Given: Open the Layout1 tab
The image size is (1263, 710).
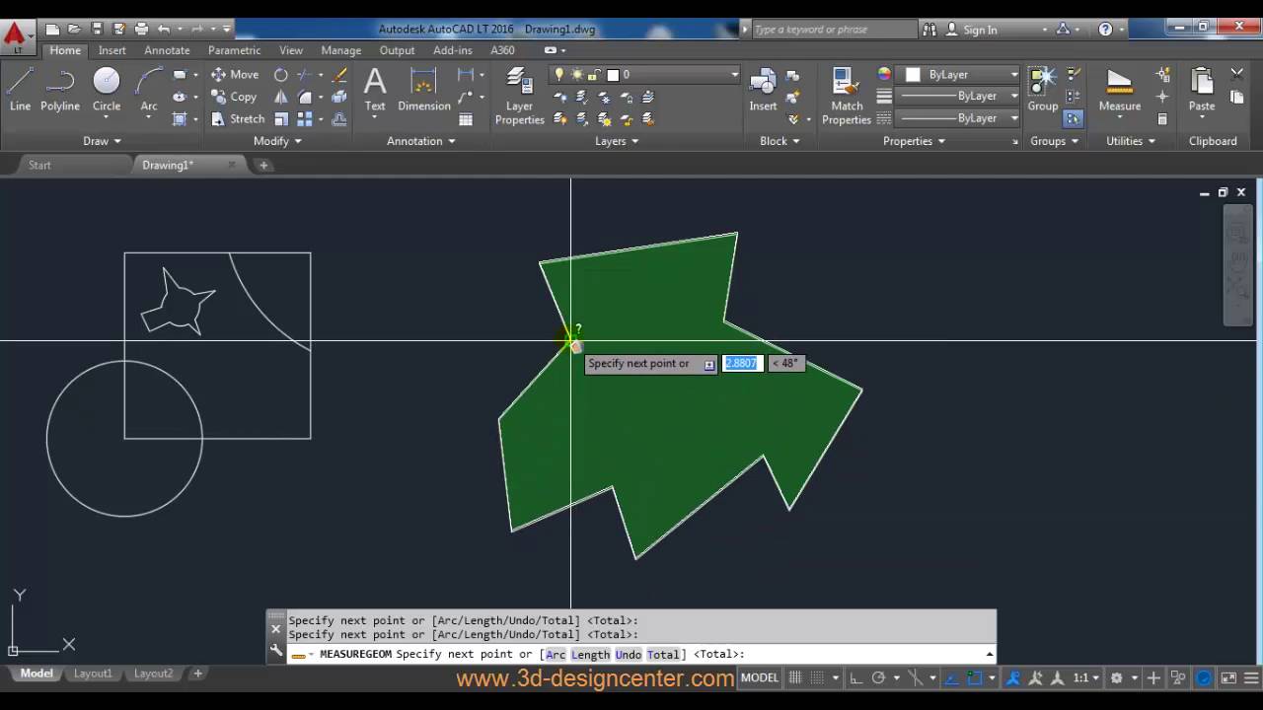Looking at the screenshot, I should pyautogui.click(x=93, y=674).
